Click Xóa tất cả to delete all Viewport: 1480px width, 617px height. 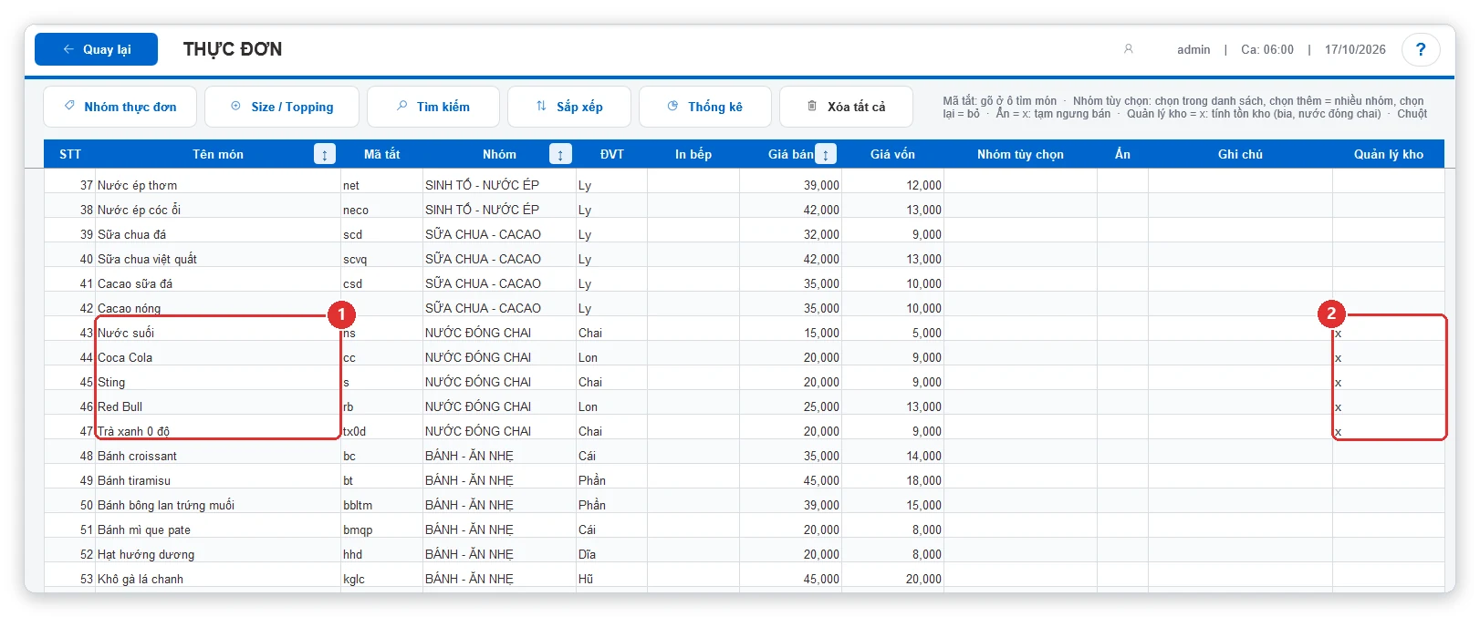pos(847,107)
